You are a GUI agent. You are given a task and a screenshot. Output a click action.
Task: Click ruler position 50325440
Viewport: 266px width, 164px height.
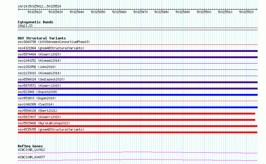pyautogui.click(x=77, y=12)
